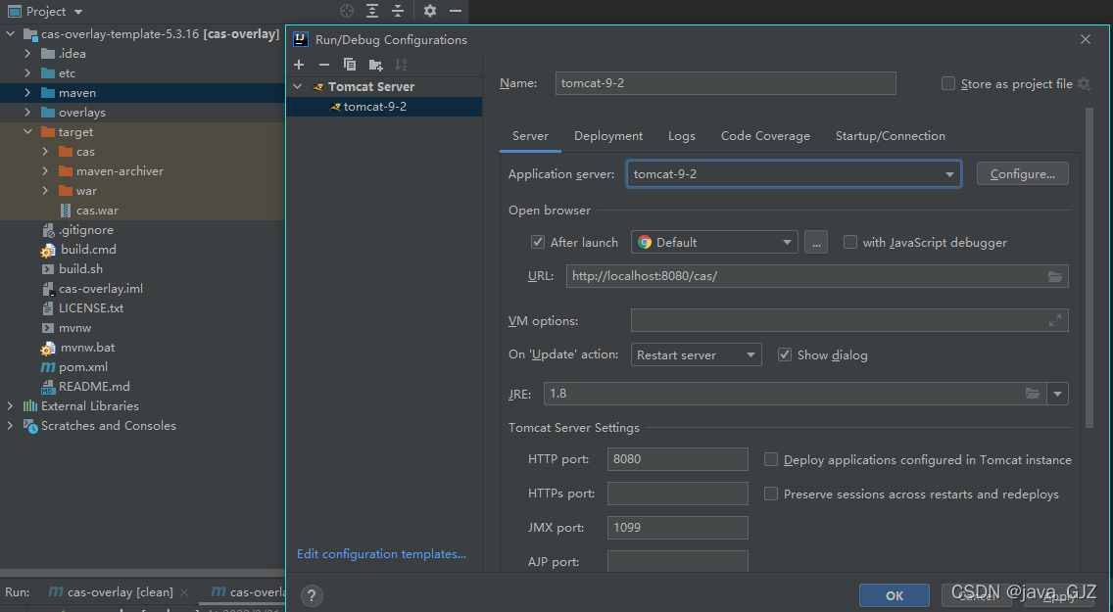This screenshot has height=612, width=1113.
Task: Click the README.md markdown file icon
Action: 48,387
